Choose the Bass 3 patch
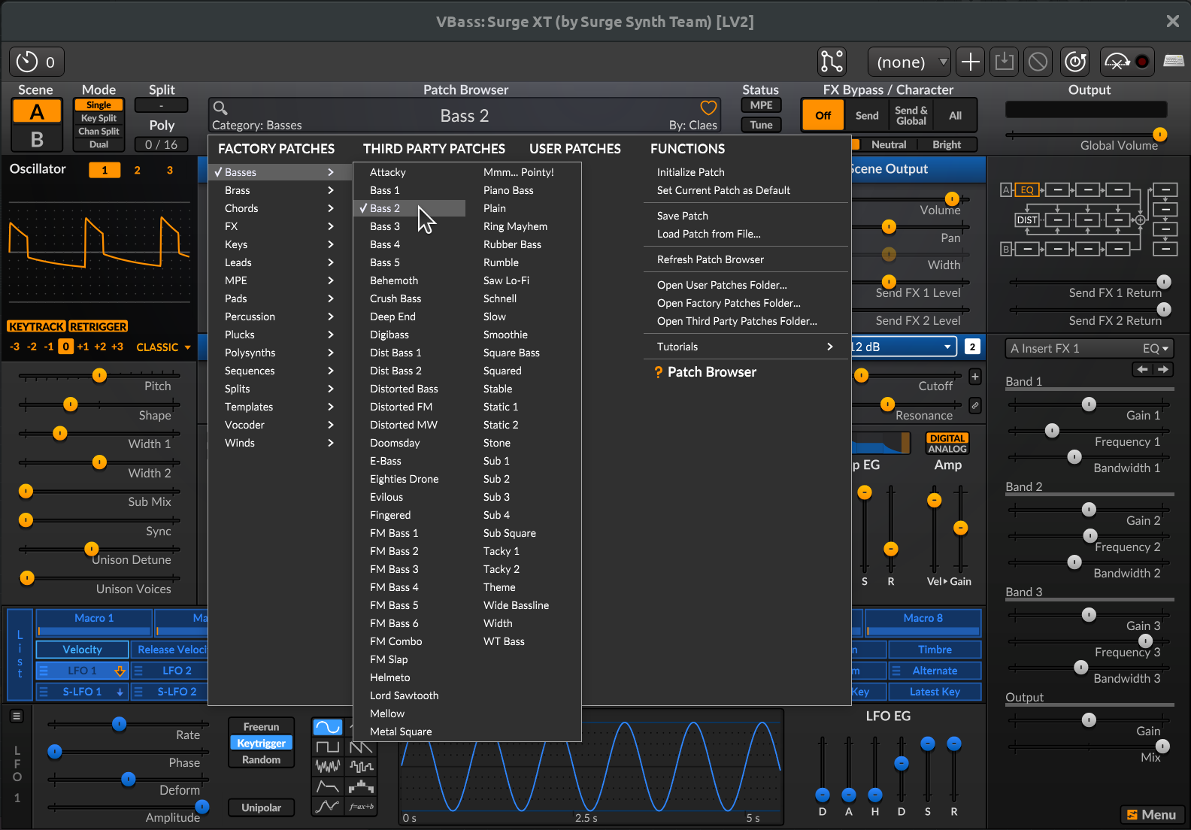The height and width of the screenshot is (830, 1191). pos(410,226)
